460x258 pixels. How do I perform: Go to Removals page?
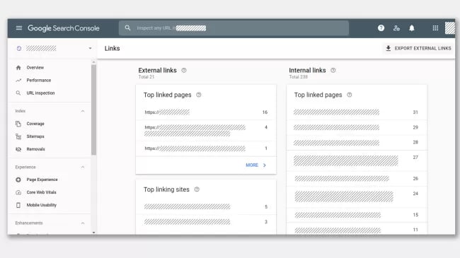click(36, 149)
